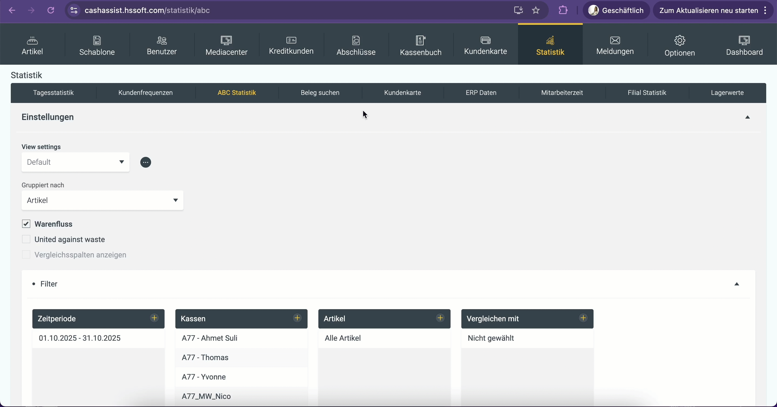The height and width of the screenshot is (407, 777).
Task: Tick Vergleichsspalten anzeigen checkbox
Action: [x=26, y=254]
